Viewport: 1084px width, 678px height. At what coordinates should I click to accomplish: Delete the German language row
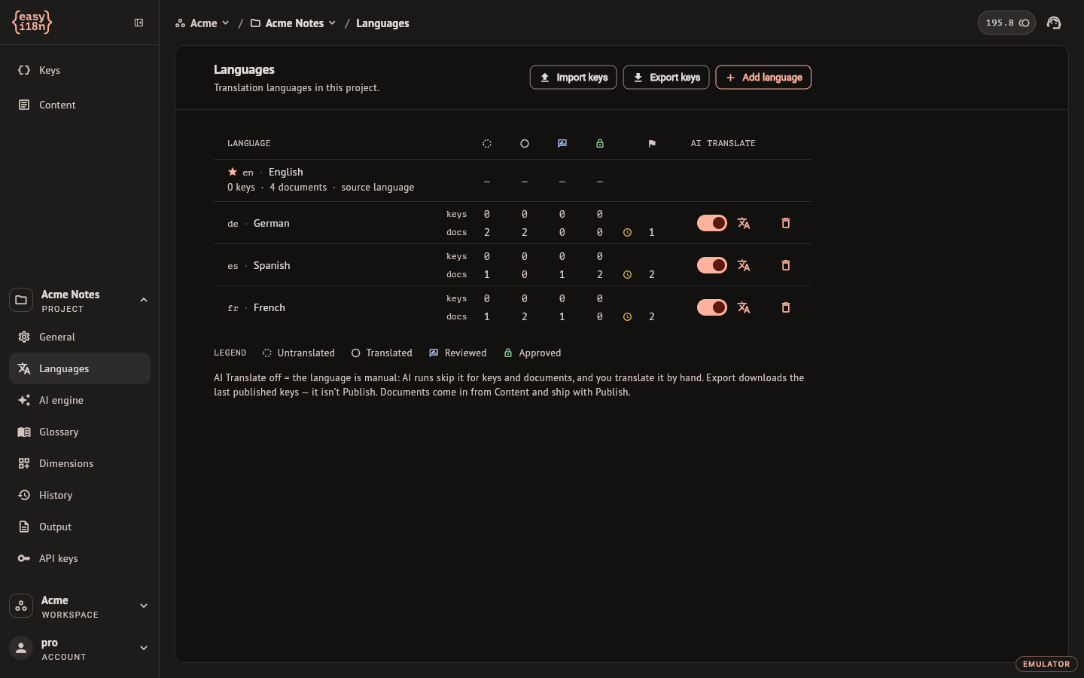pyautogui.click(x=785, y=223)
